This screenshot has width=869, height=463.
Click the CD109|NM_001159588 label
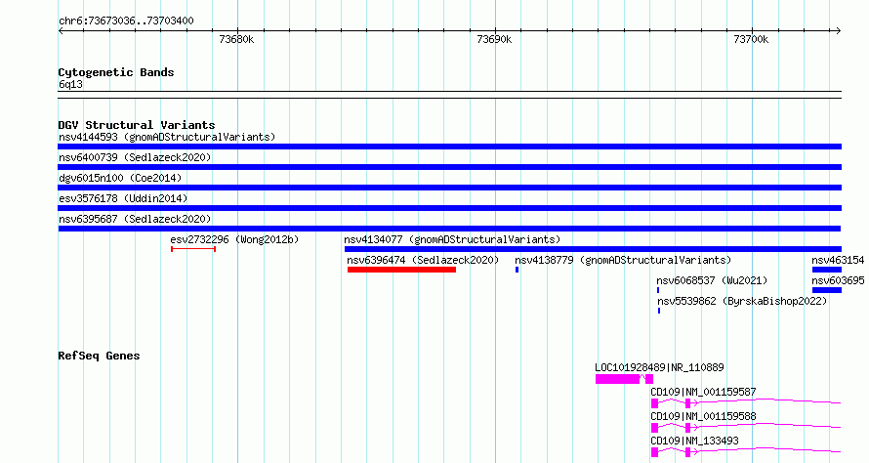703,416
